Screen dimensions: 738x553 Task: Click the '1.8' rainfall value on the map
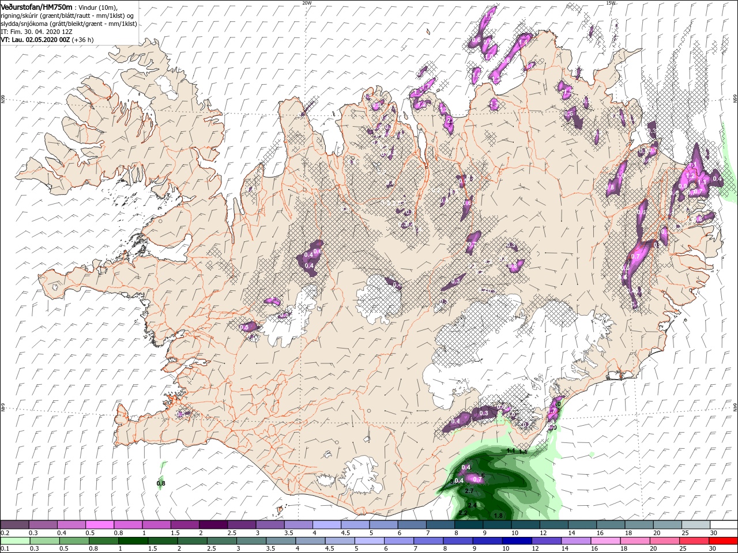(499, 516)
